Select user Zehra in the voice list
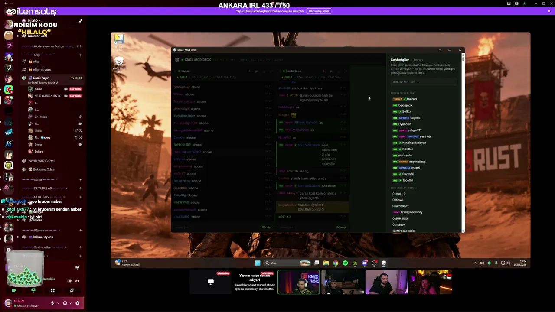The height and width of the screenshot is (312, 555). [x=39, y=151]
